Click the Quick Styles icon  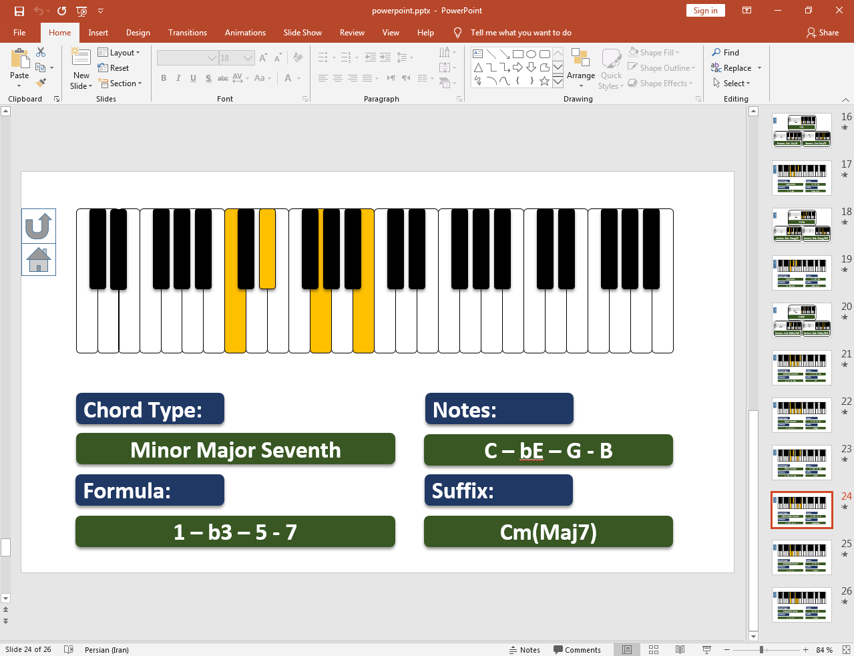(611, 58)
